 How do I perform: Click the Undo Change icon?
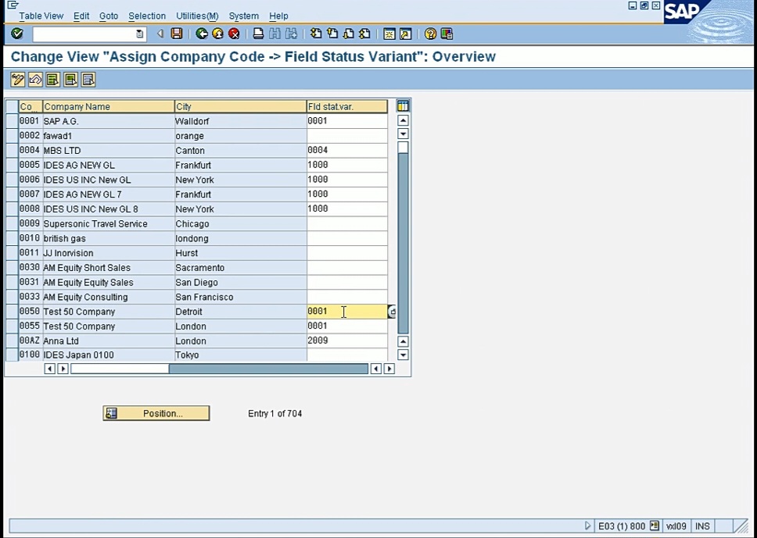[35, 80]
